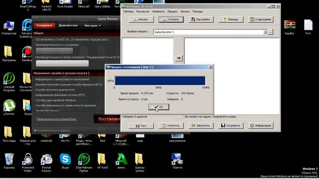319x179 pixels.
Task: Expand the Инструм. dropdown in Game Booster
Action: [x=92, y=25]
